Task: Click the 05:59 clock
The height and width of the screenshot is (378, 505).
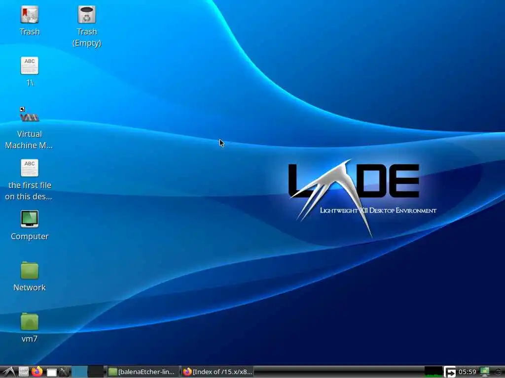Action: [468, 372]
